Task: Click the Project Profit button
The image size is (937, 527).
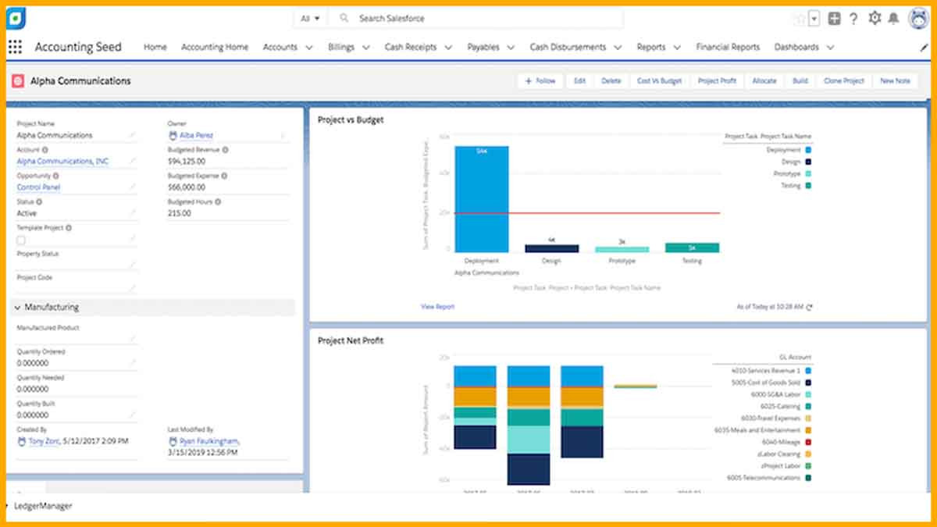Action: [x=717, y=81]
